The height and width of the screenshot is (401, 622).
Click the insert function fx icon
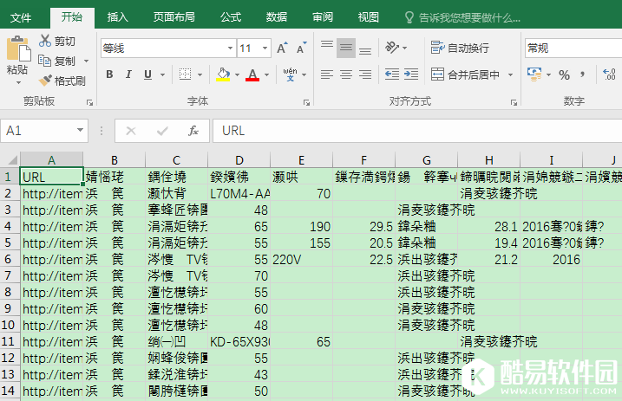click(x=193, y=131)
